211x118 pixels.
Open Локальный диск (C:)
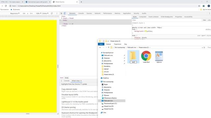point(110,104)
